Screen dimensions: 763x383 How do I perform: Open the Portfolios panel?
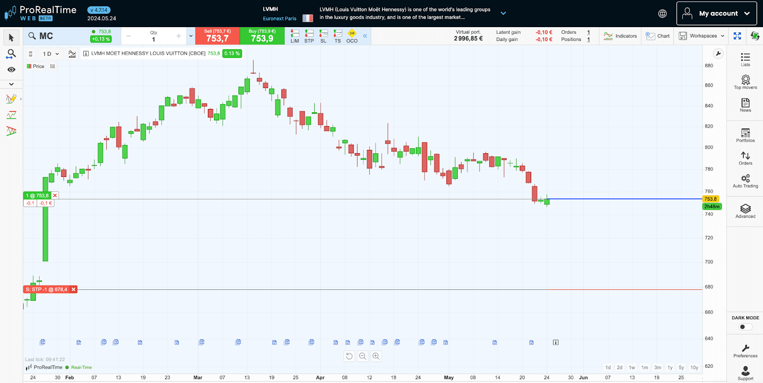[745, 135]
